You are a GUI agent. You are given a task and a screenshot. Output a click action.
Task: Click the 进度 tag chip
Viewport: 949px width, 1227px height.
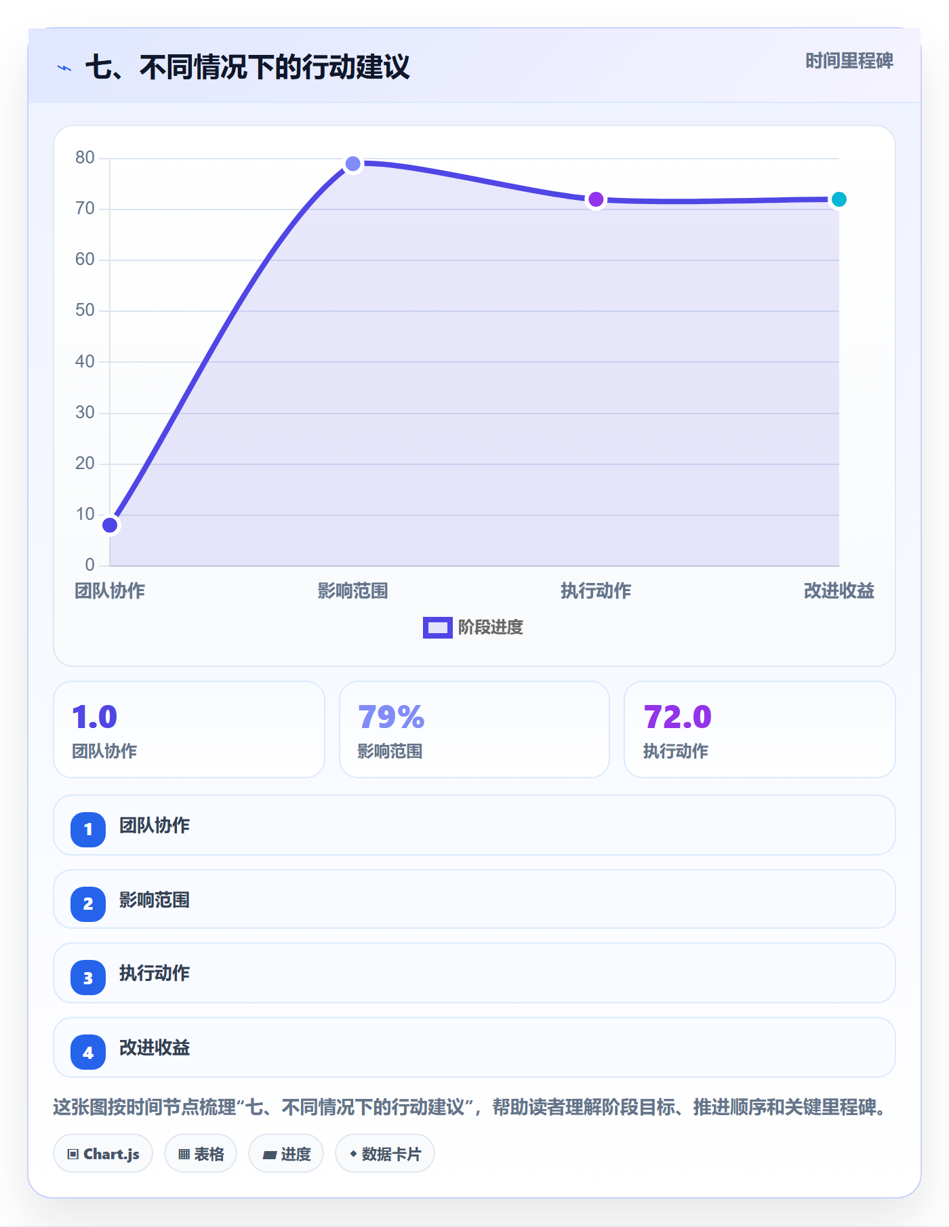click(x=286, y=1153)
